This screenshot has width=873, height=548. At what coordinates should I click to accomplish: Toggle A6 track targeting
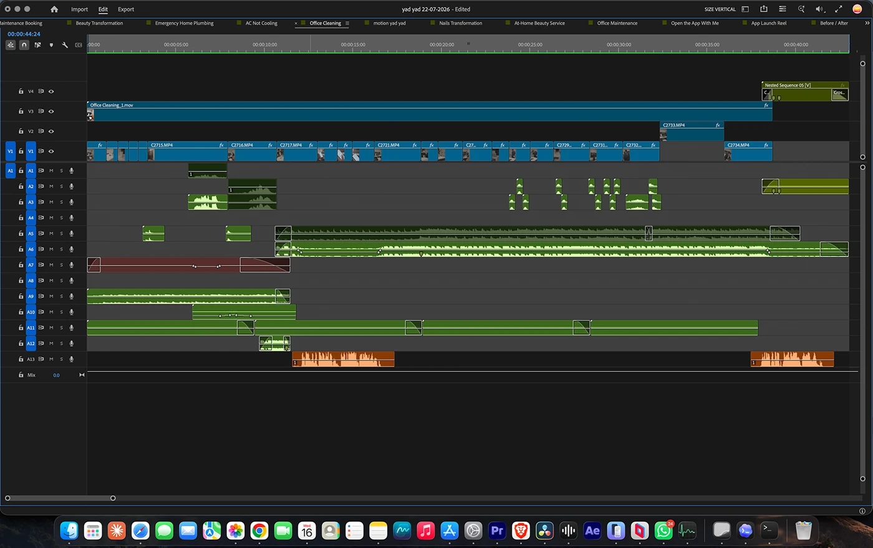click(31, 249)
